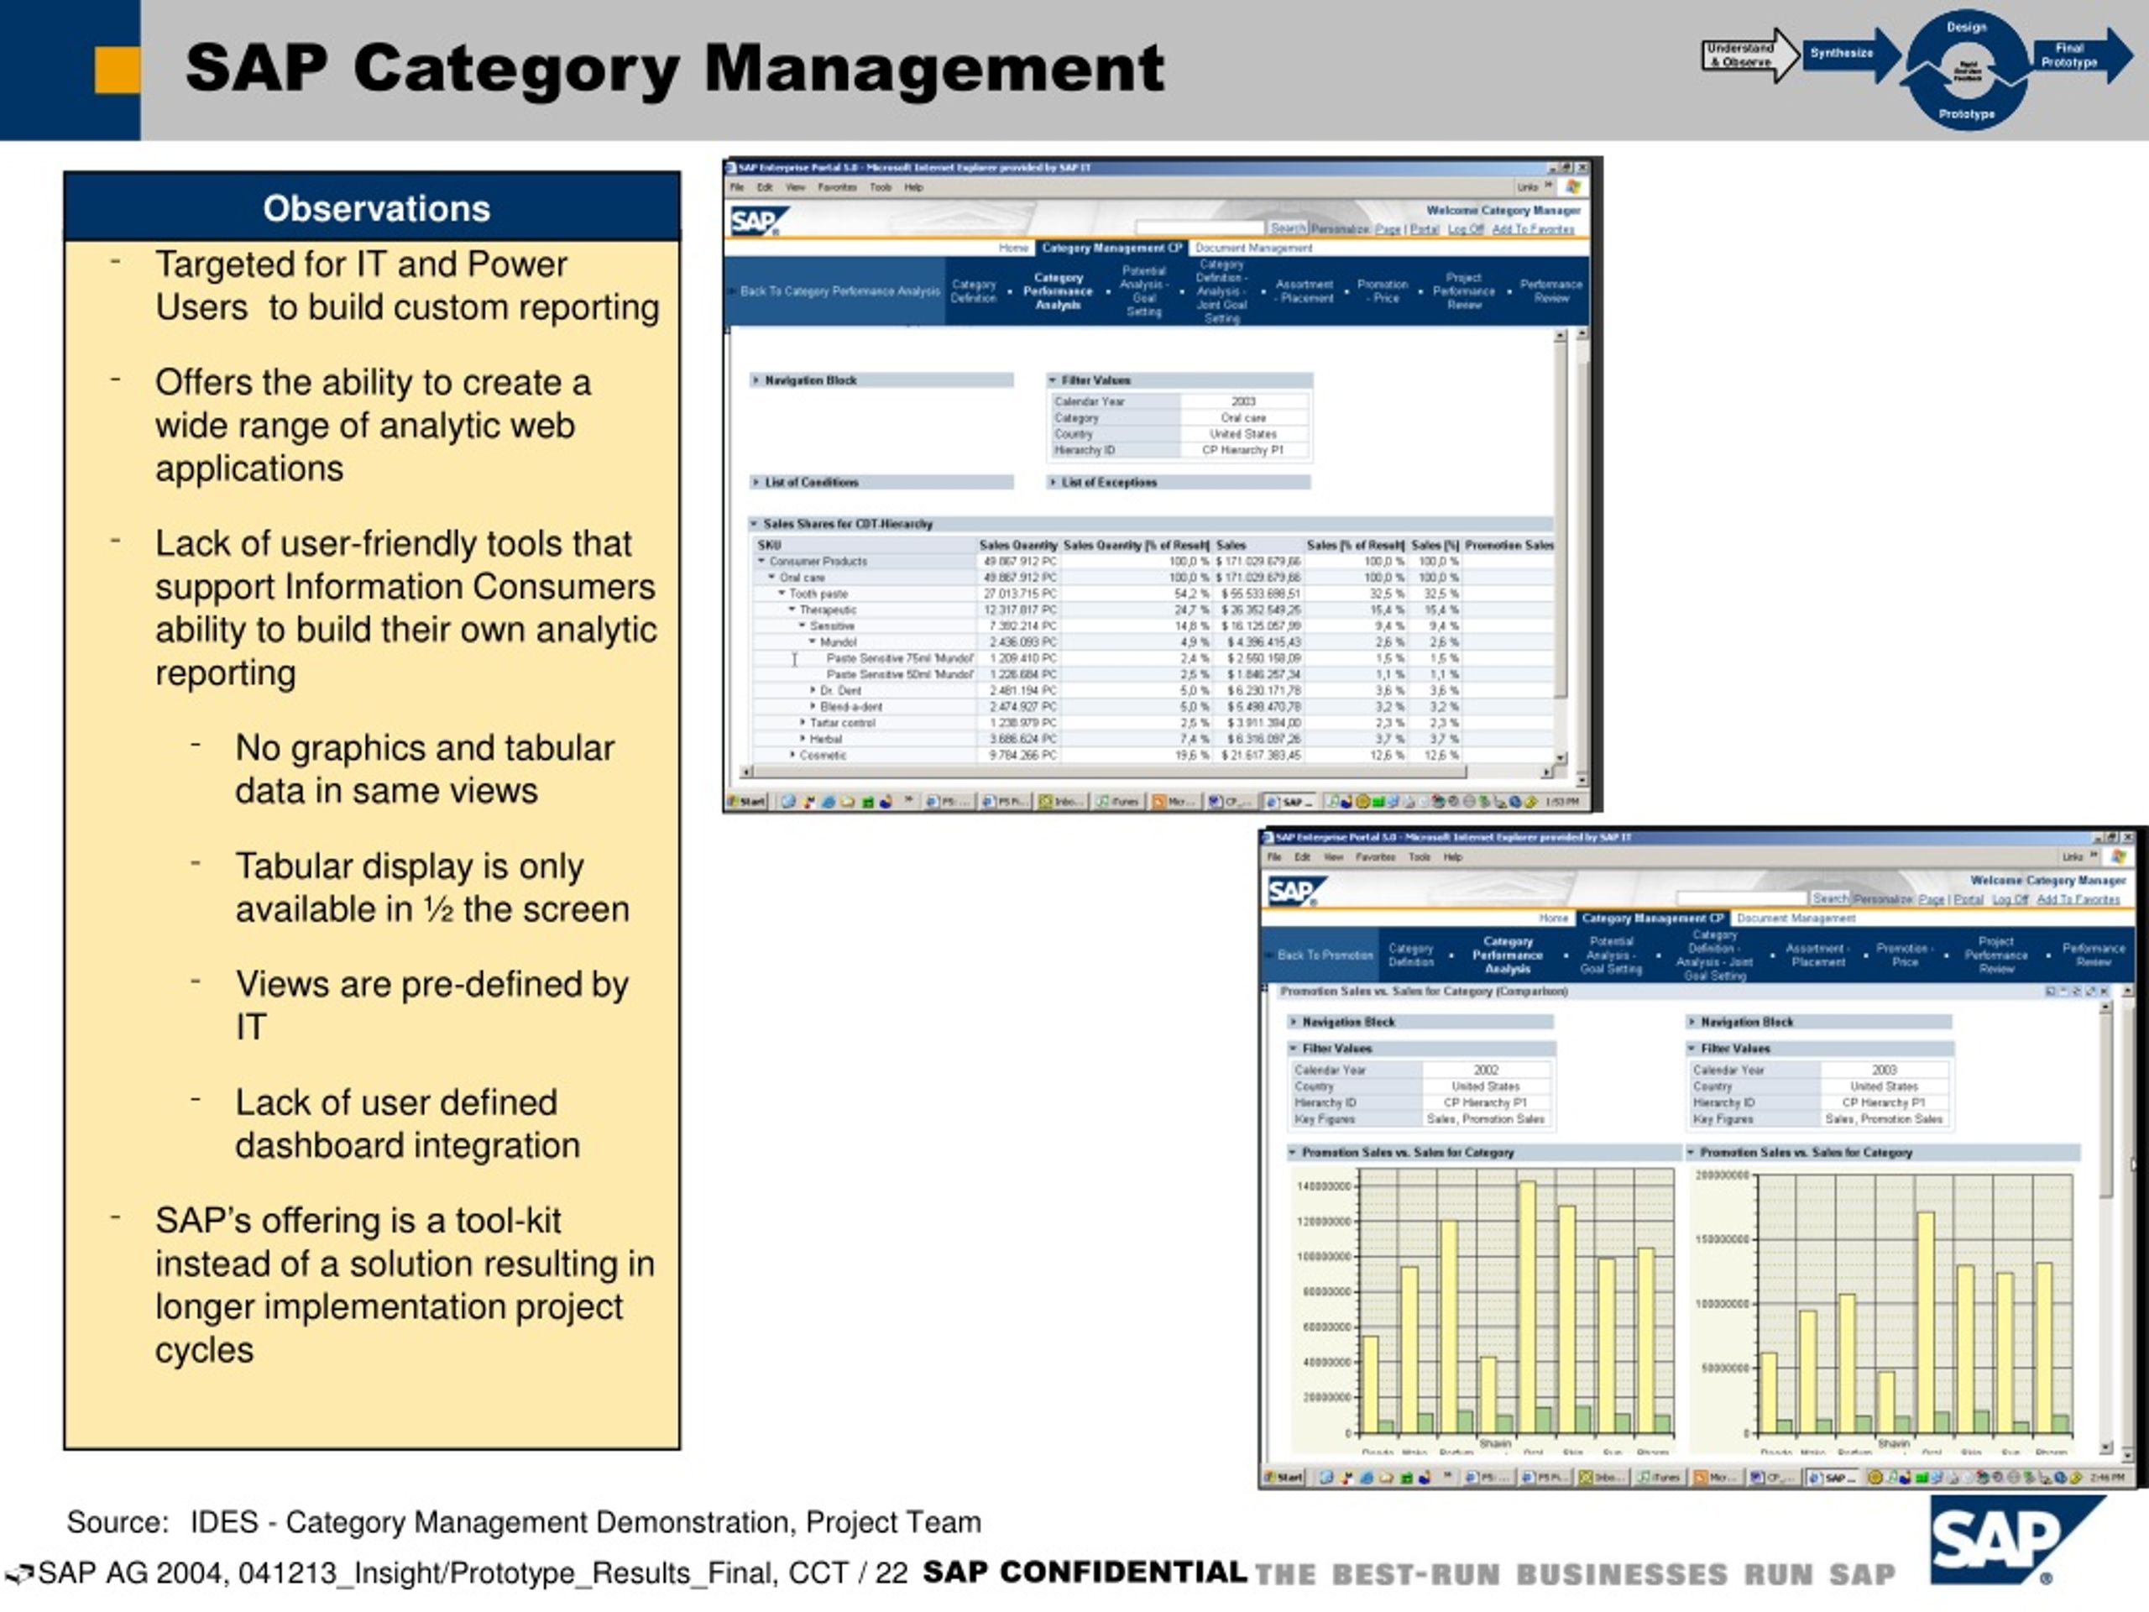The height and width of the screenshot is (1612, 2149).
Task: Click the Category value Oral care in Filter Values
Action: point(1242,418)
